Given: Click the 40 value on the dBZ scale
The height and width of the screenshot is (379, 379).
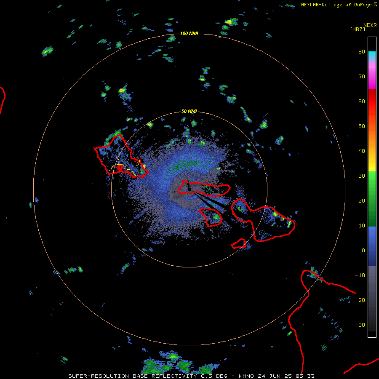Looking at the screenshot, I should pyautogui.click(x=362, y=151).
